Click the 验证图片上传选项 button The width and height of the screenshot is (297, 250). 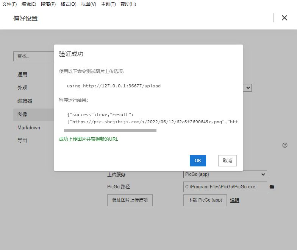(130, 200)
